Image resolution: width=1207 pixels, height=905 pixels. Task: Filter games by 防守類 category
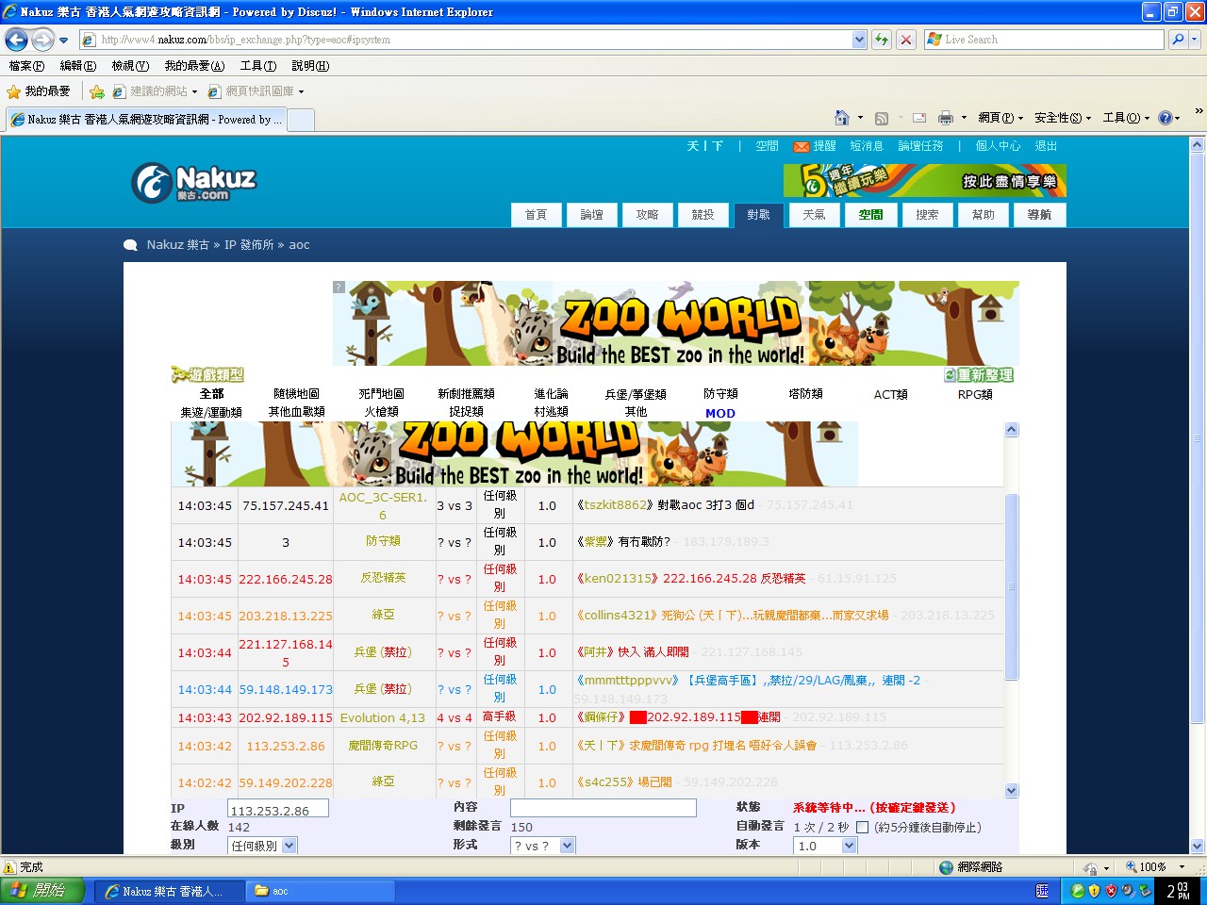coord(720,394)
